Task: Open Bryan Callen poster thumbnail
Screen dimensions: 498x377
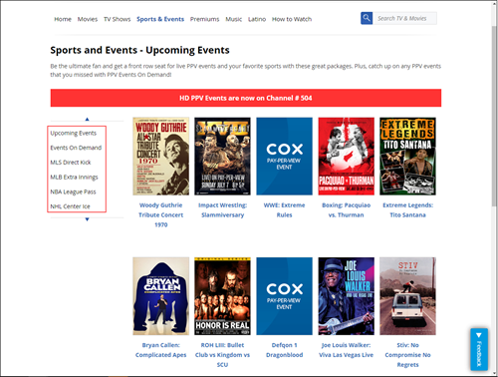Action: point(161,296)
